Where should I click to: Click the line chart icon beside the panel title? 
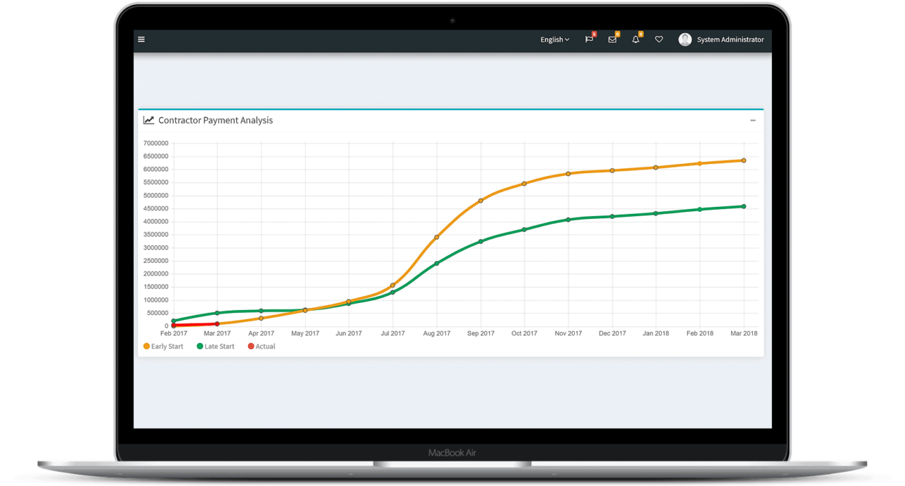coord(148,120)
